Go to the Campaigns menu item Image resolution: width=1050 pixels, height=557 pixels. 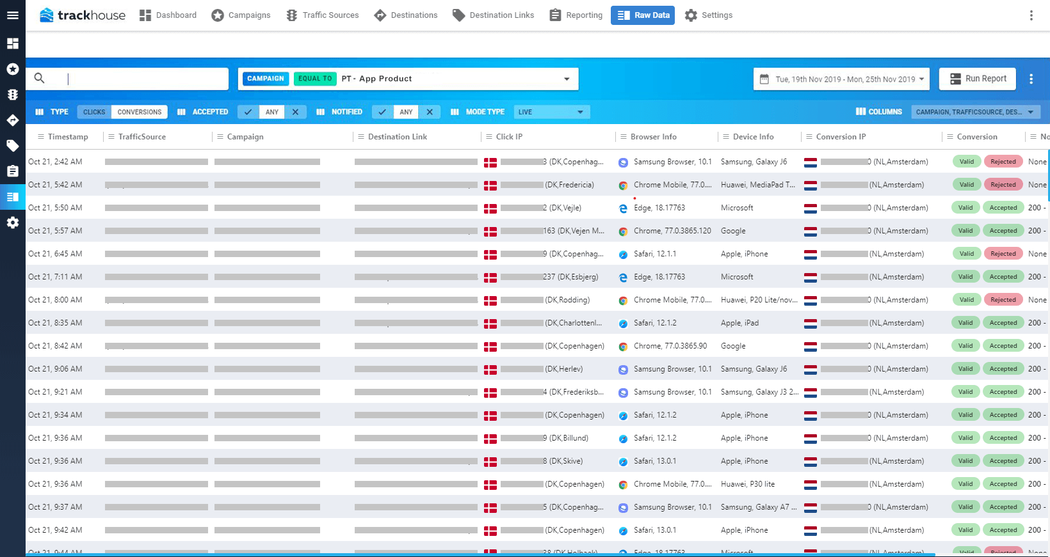tap(241, 15)
